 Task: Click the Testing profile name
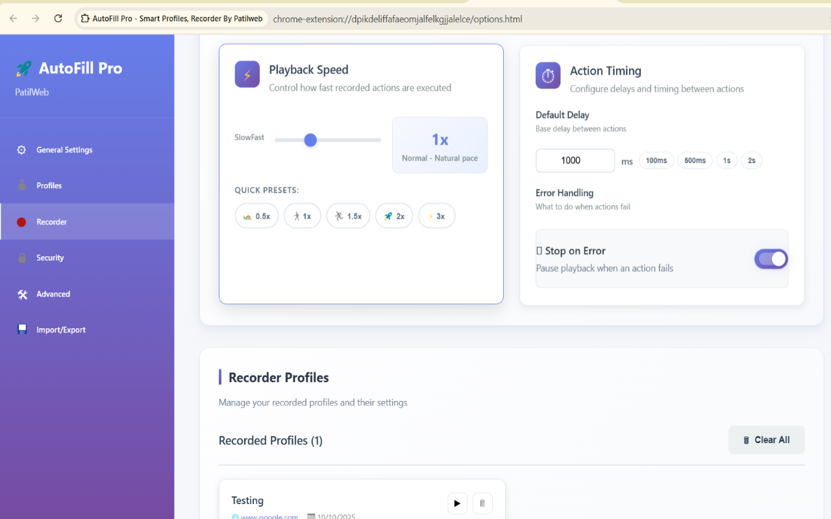(247, 501)
